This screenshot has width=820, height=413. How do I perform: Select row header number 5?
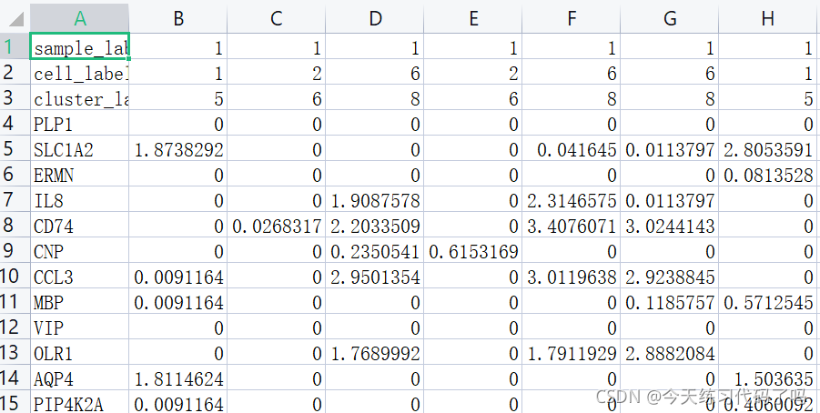pyautogui.click(x=15, y=148)
